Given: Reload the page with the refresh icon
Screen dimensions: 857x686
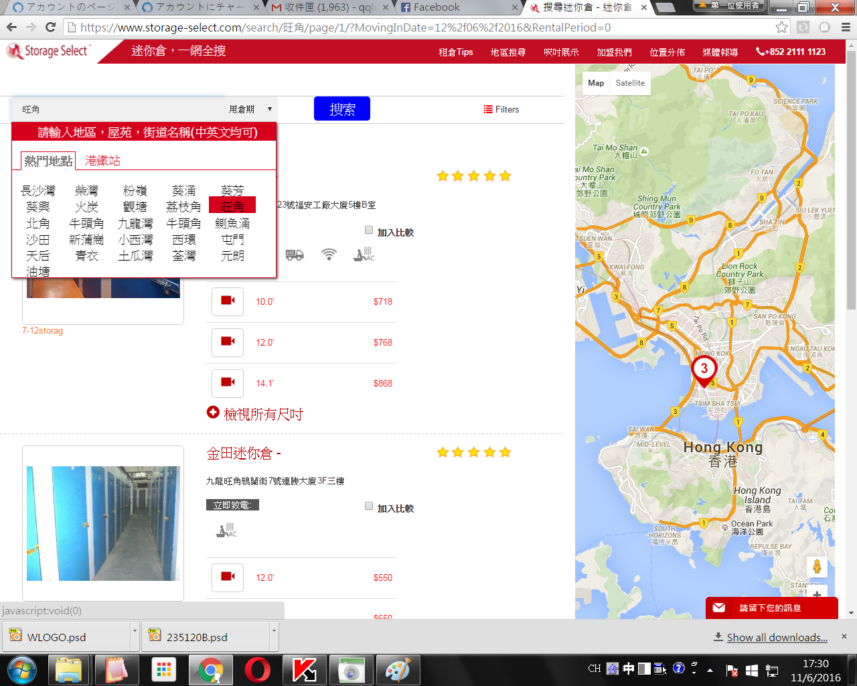Looking at the screenshot, I should [x=50, y=27].
